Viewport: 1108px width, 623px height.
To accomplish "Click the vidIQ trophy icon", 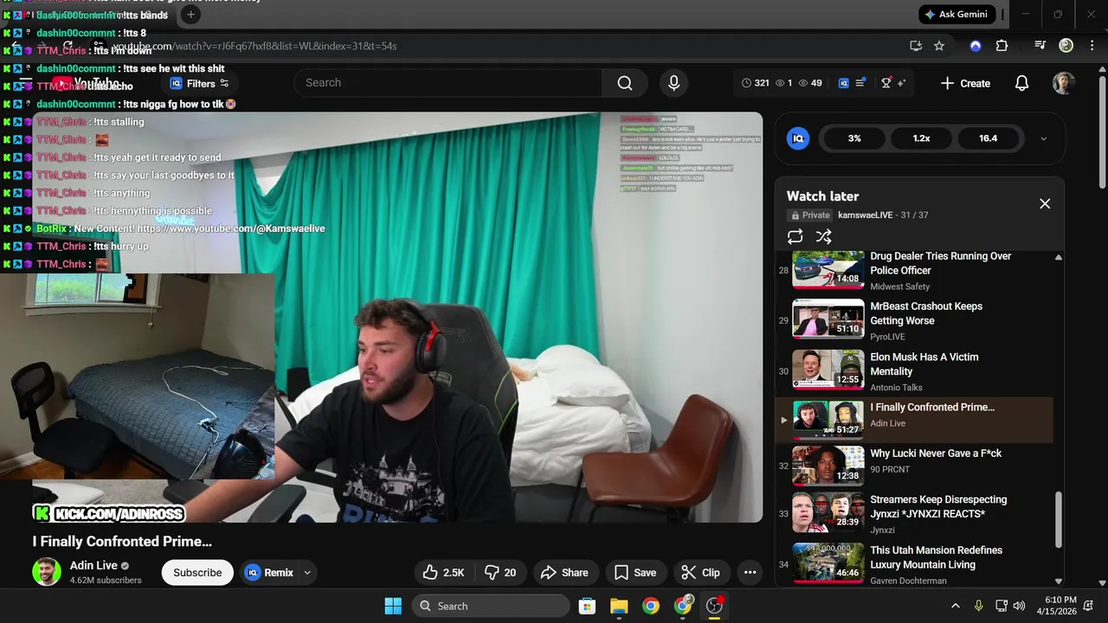I will click(886, 83).
